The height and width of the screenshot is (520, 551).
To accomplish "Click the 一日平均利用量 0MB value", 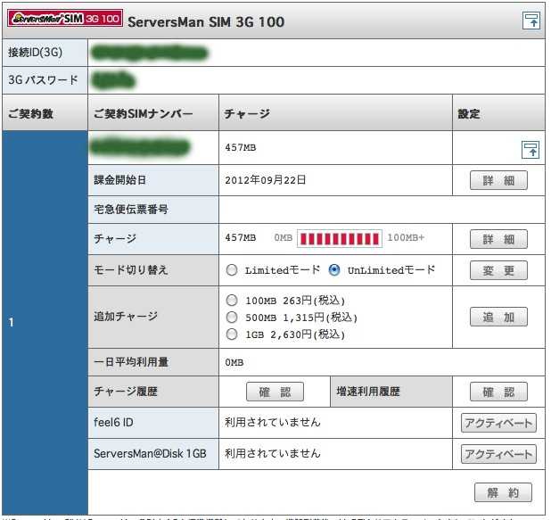I will pyautogui.click(x=234, y=362).
